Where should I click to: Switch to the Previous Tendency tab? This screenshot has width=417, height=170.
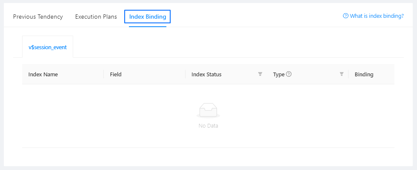coord(38,17)
